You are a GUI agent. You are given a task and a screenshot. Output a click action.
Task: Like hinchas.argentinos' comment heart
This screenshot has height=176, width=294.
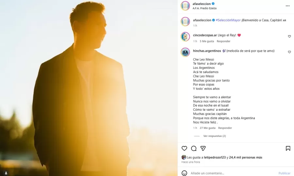pyautogui.click(x=289, y=52)
